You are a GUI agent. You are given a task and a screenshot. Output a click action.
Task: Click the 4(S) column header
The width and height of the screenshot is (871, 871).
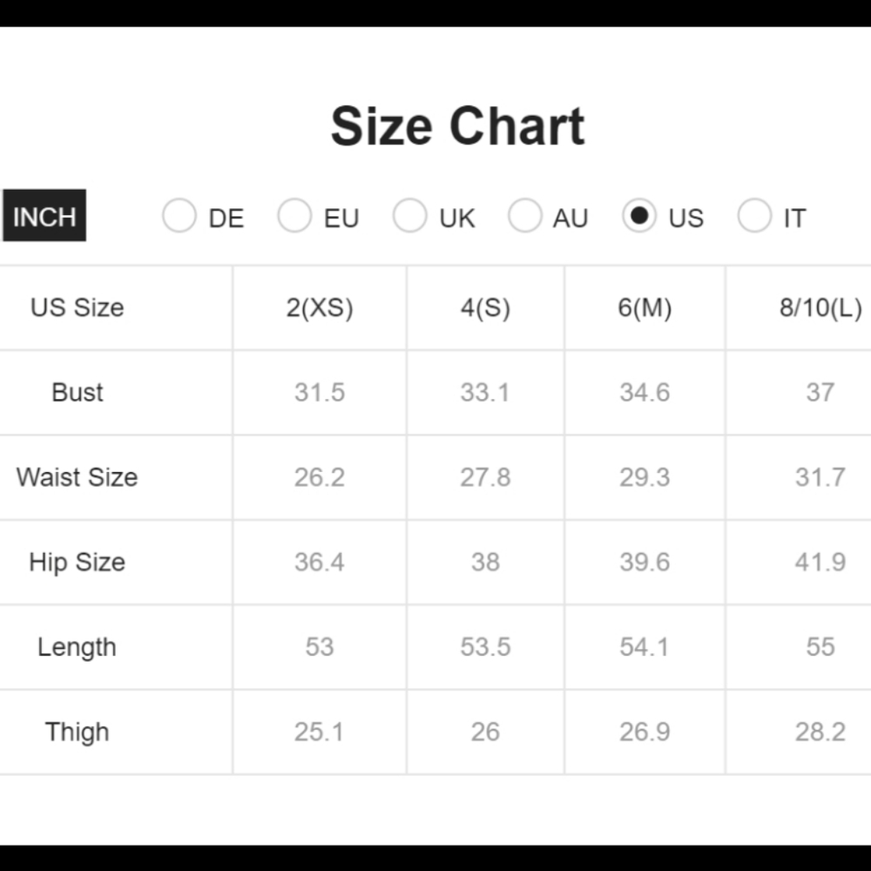point(485,307)
